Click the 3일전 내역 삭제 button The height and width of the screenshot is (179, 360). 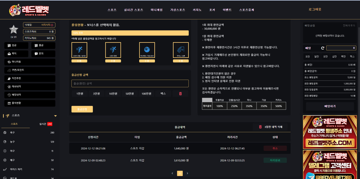click(270, 127)
